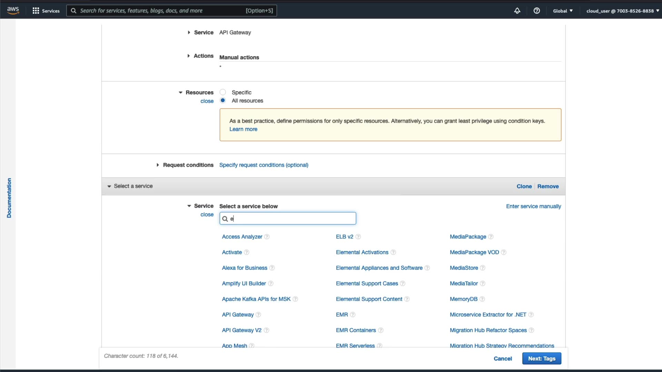Click the Next: Tags button
Image resolution: width=662 pixels, height=372 pixels.
pos(541,359)
